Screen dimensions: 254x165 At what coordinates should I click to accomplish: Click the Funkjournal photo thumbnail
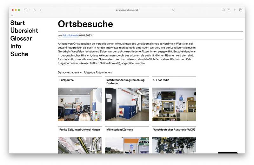[80, 104]
